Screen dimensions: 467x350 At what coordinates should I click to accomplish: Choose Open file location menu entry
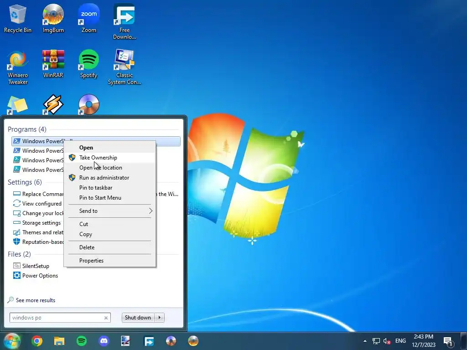pos(109,168)
